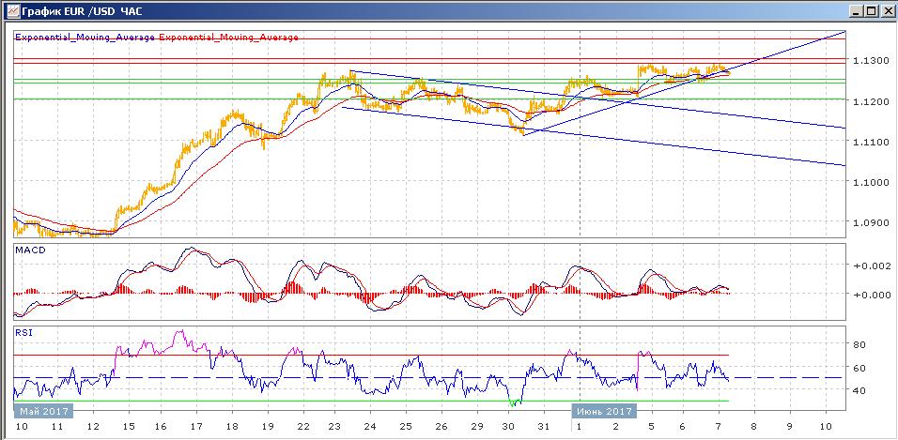The width and height of the screenshot is (898, 440).
Task: Click the RSI 40 scale value
Action: point(859,390)
